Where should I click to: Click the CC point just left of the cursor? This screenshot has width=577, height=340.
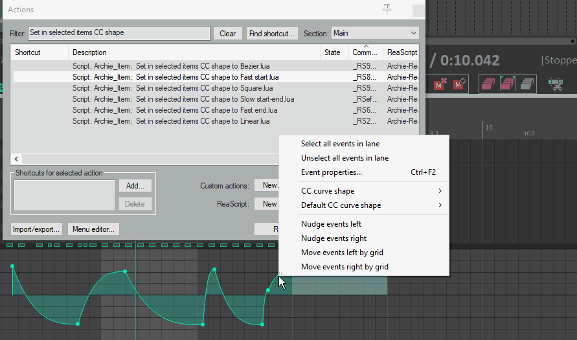pyautogui.click(x=268, y=290)
